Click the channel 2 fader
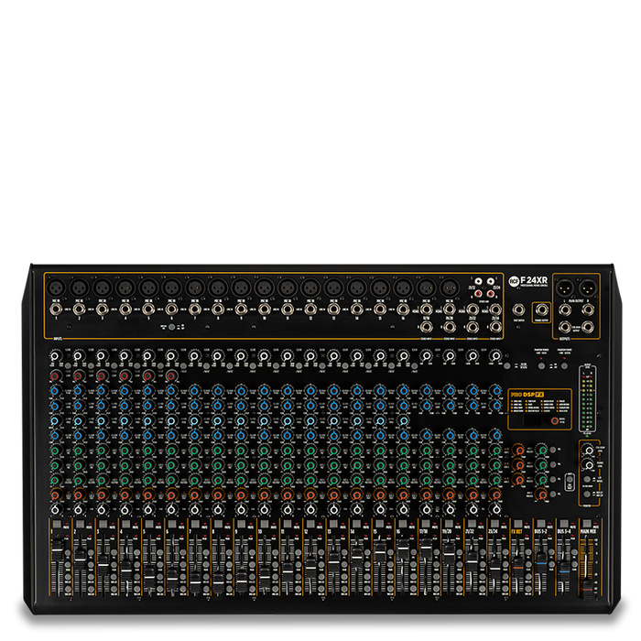Image resolution: width=641 pixels, height=641 pixels. [x=80, y=560]
